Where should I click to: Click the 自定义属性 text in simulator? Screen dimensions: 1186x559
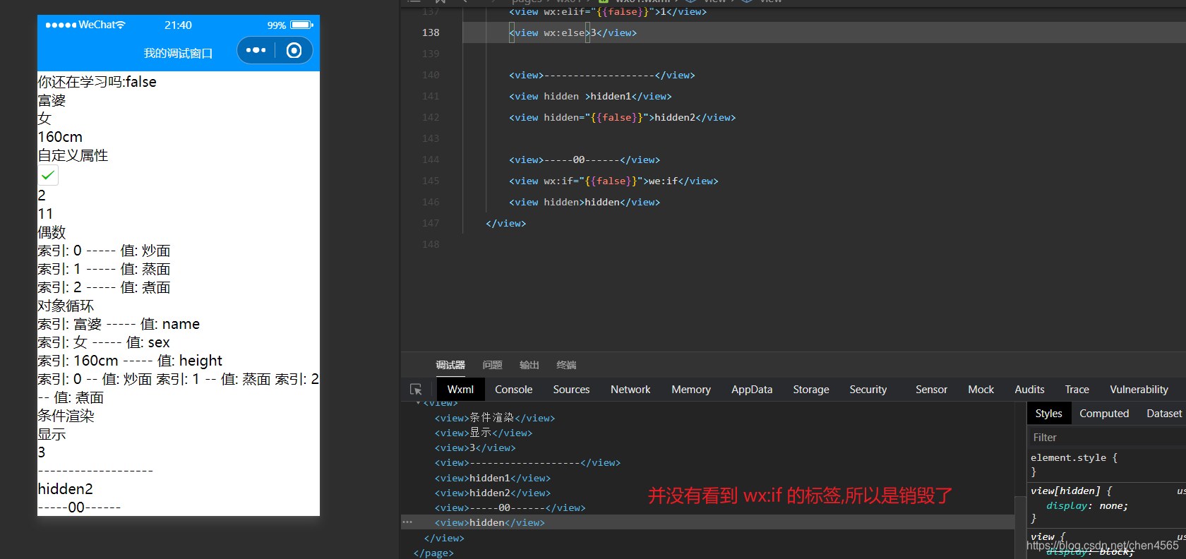[x=73, y=155]
